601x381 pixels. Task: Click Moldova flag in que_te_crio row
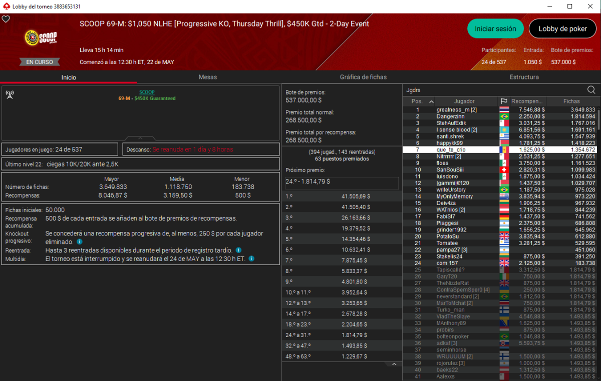[504, 149]
